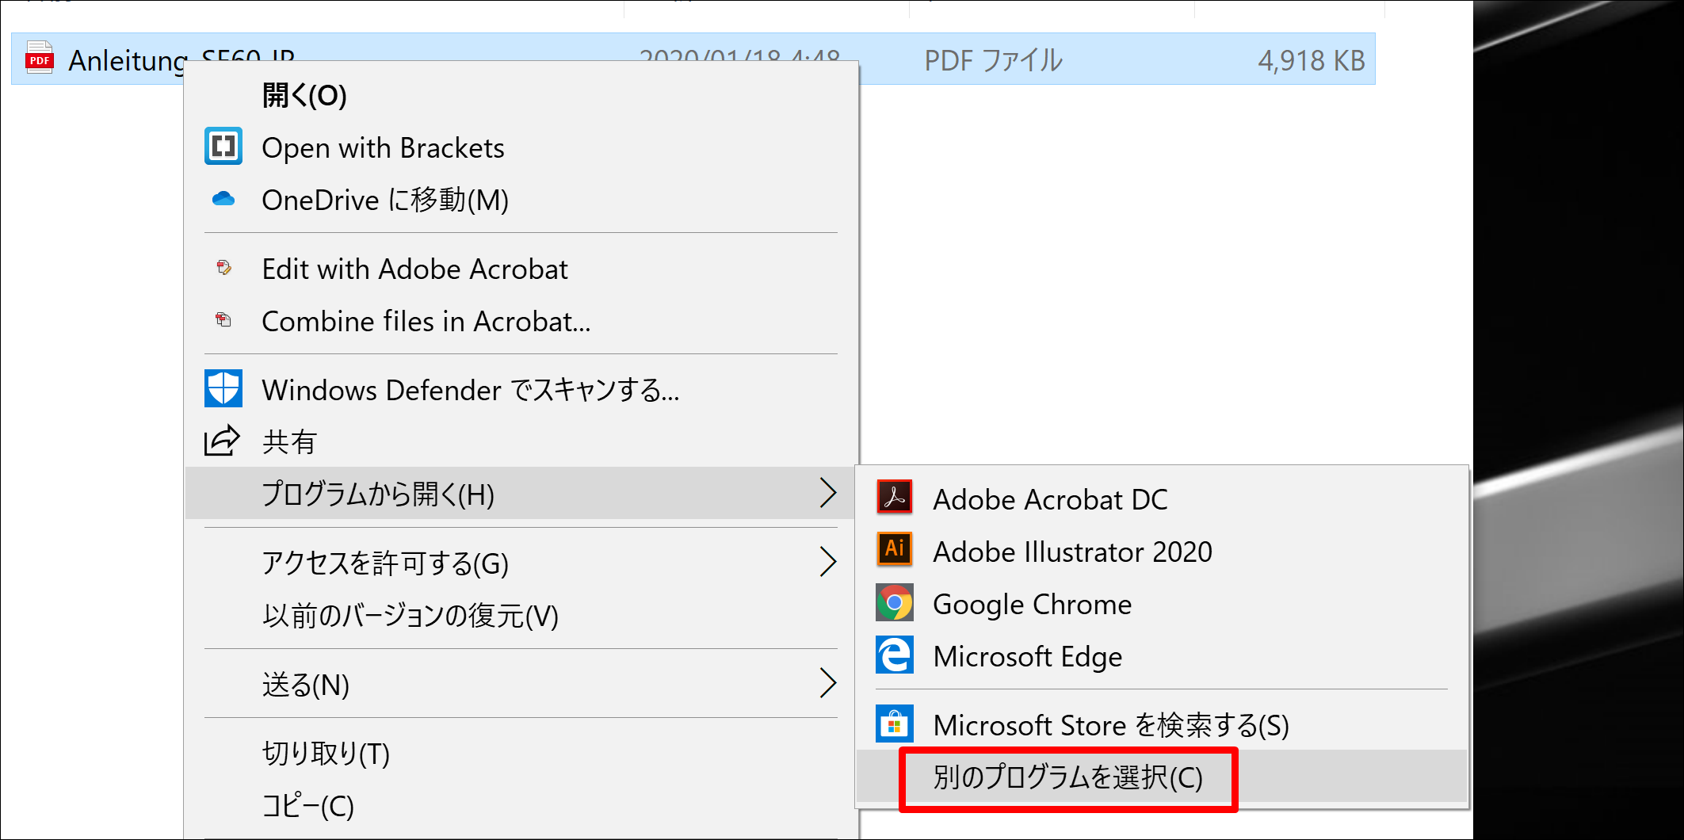The width and height of the screenshot is (1684, 840).
Task: Choose 以前のバージョンの復元(V)
Action: [x=521, y=615]
